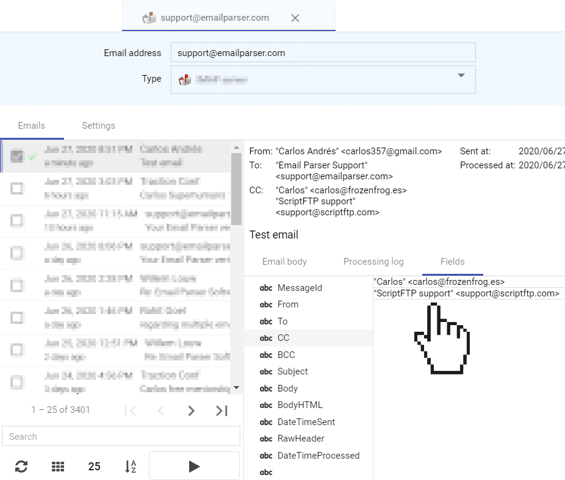Switch to the Settings tab

coord(98,126)
